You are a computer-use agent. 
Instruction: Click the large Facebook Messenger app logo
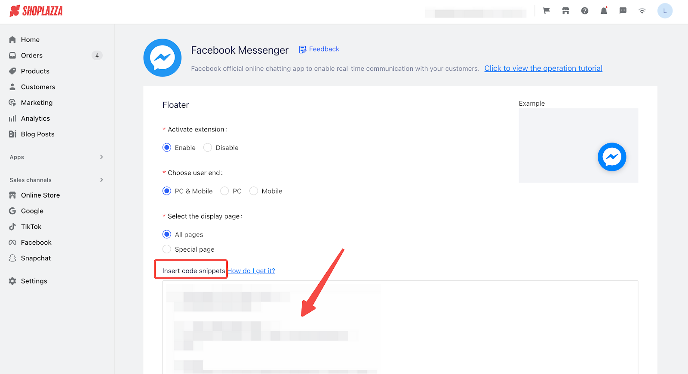click(x=163, y=58)
